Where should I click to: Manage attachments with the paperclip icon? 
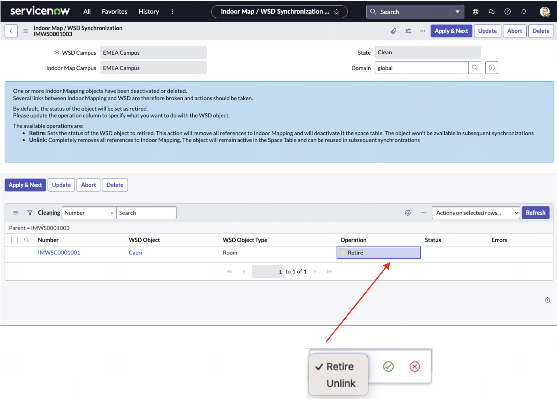tap(394, 31)
